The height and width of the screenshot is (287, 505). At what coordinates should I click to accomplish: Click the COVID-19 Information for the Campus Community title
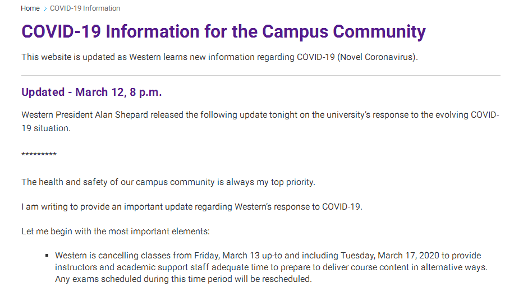coord(223,32)
